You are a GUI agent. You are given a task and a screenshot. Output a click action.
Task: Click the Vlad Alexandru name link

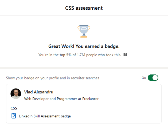click(x=39, y=92)
